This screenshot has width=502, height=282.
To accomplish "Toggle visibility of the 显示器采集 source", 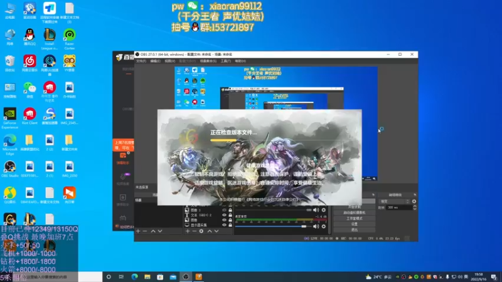I will (224, 225).
